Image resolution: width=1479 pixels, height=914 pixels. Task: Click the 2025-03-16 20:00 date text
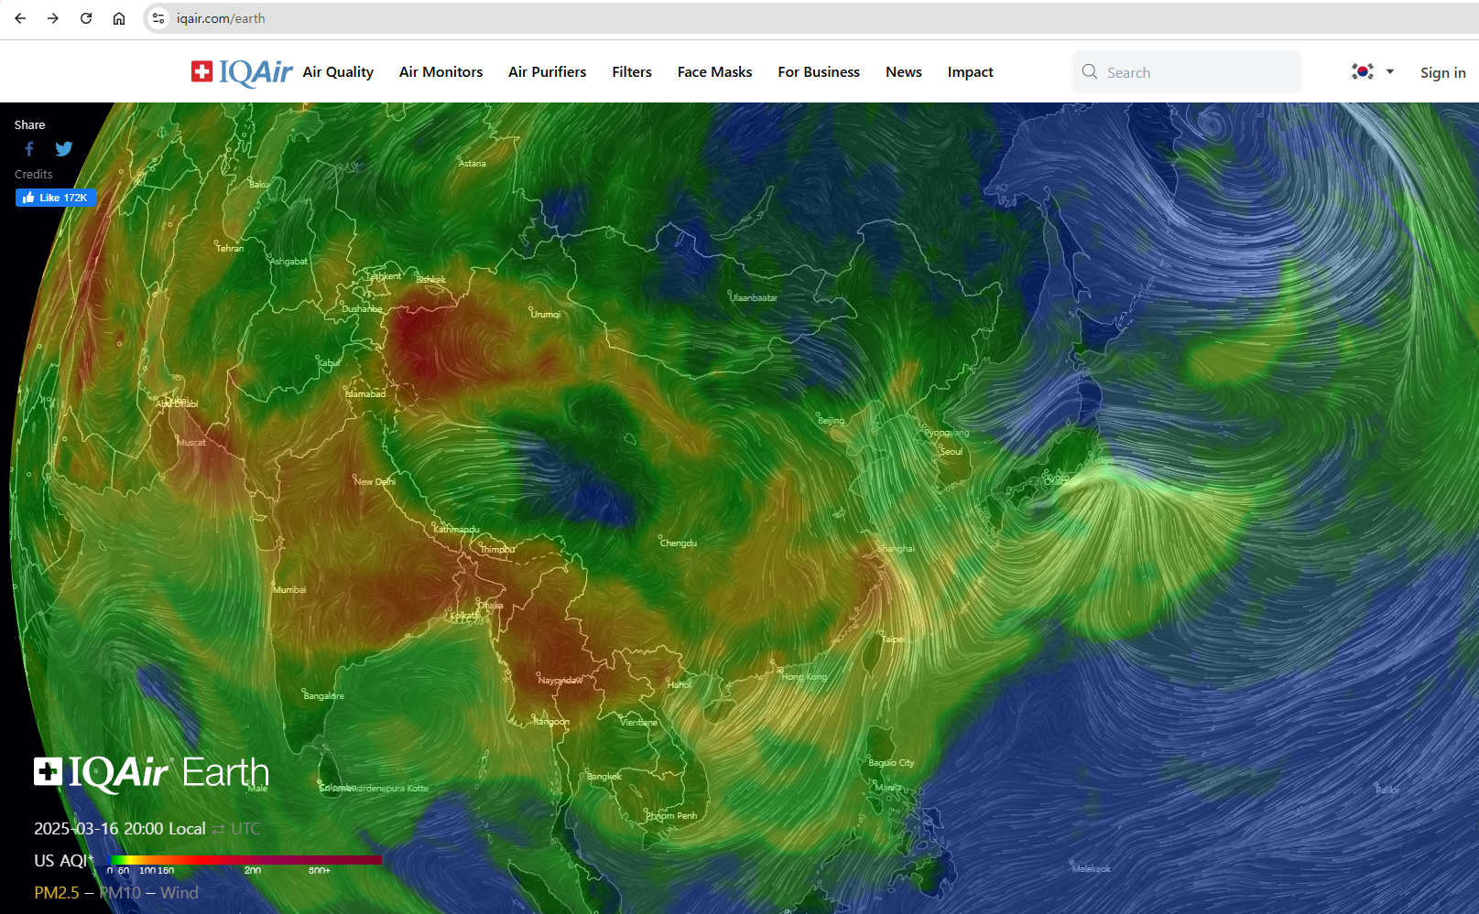pyautogui.click(x=99, y=828)
